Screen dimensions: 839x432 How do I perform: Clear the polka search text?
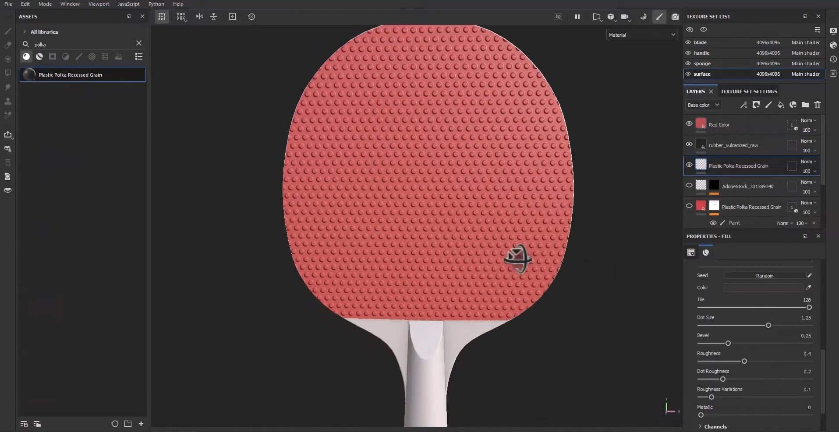tap(139, 43)
